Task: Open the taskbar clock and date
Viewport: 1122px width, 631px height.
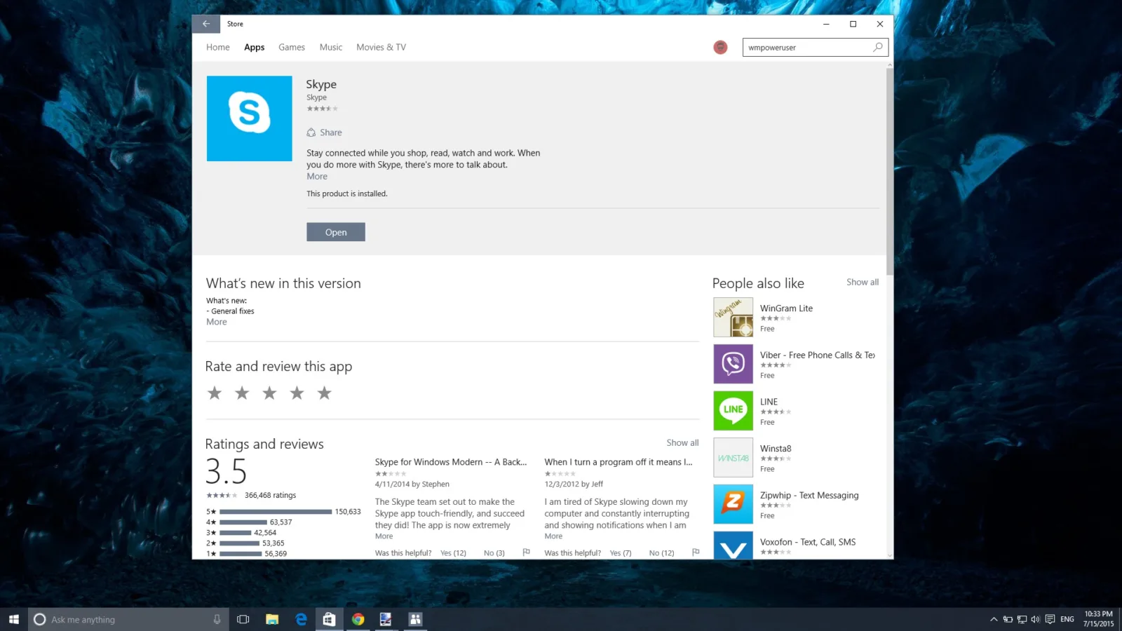Action: [x=1098, y=619]
